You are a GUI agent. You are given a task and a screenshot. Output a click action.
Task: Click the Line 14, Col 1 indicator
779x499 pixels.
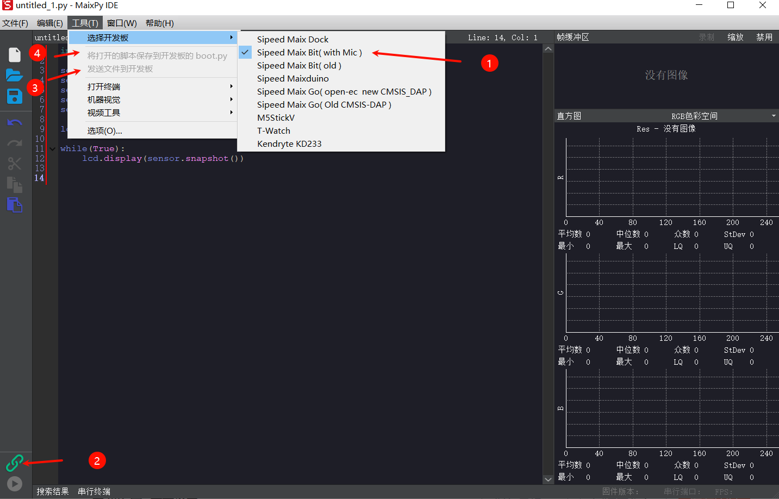coord(503,38)
